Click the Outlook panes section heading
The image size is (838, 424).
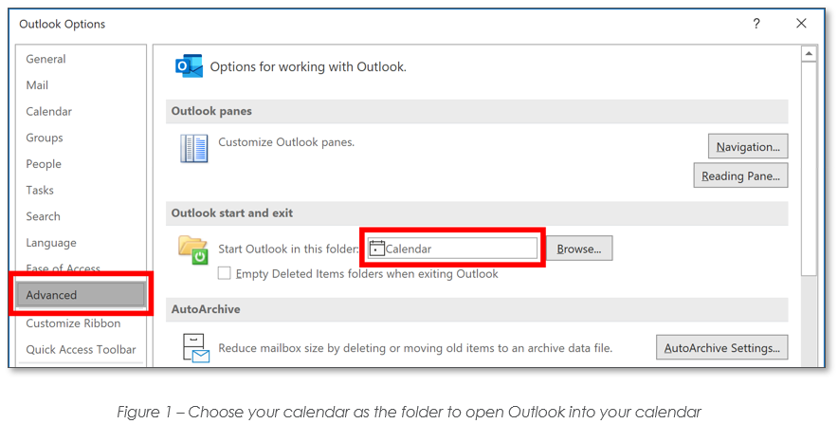tap(211, 111)
